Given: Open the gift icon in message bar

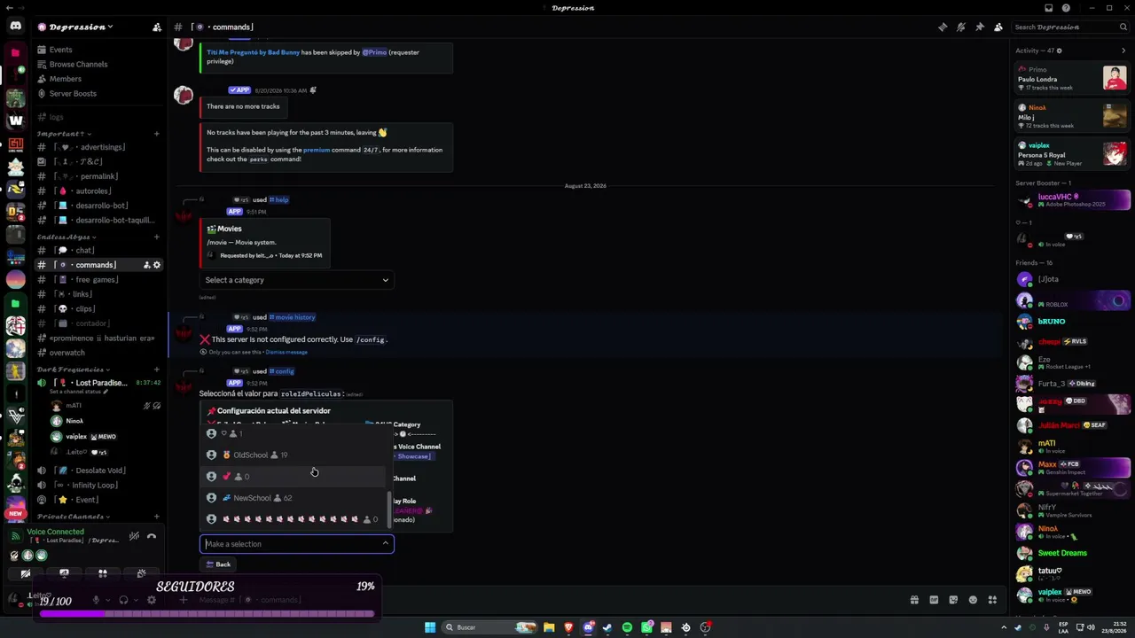Looking at the screenshot, I should click(914, 600).
